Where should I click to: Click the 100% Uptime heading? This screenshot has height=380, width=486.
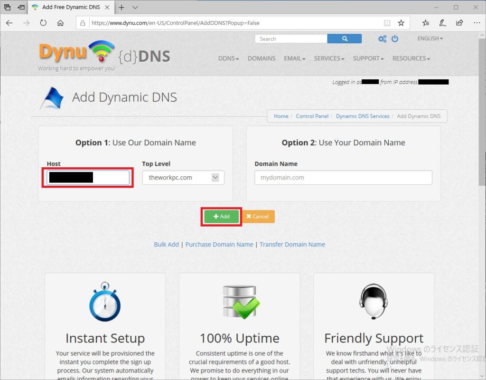tap(240, 338)
